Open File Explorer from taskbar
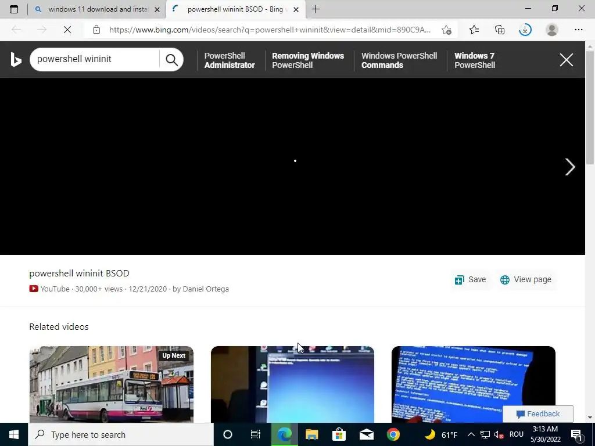This screenshot has width=595, height=446. click(x=311, y=434)
